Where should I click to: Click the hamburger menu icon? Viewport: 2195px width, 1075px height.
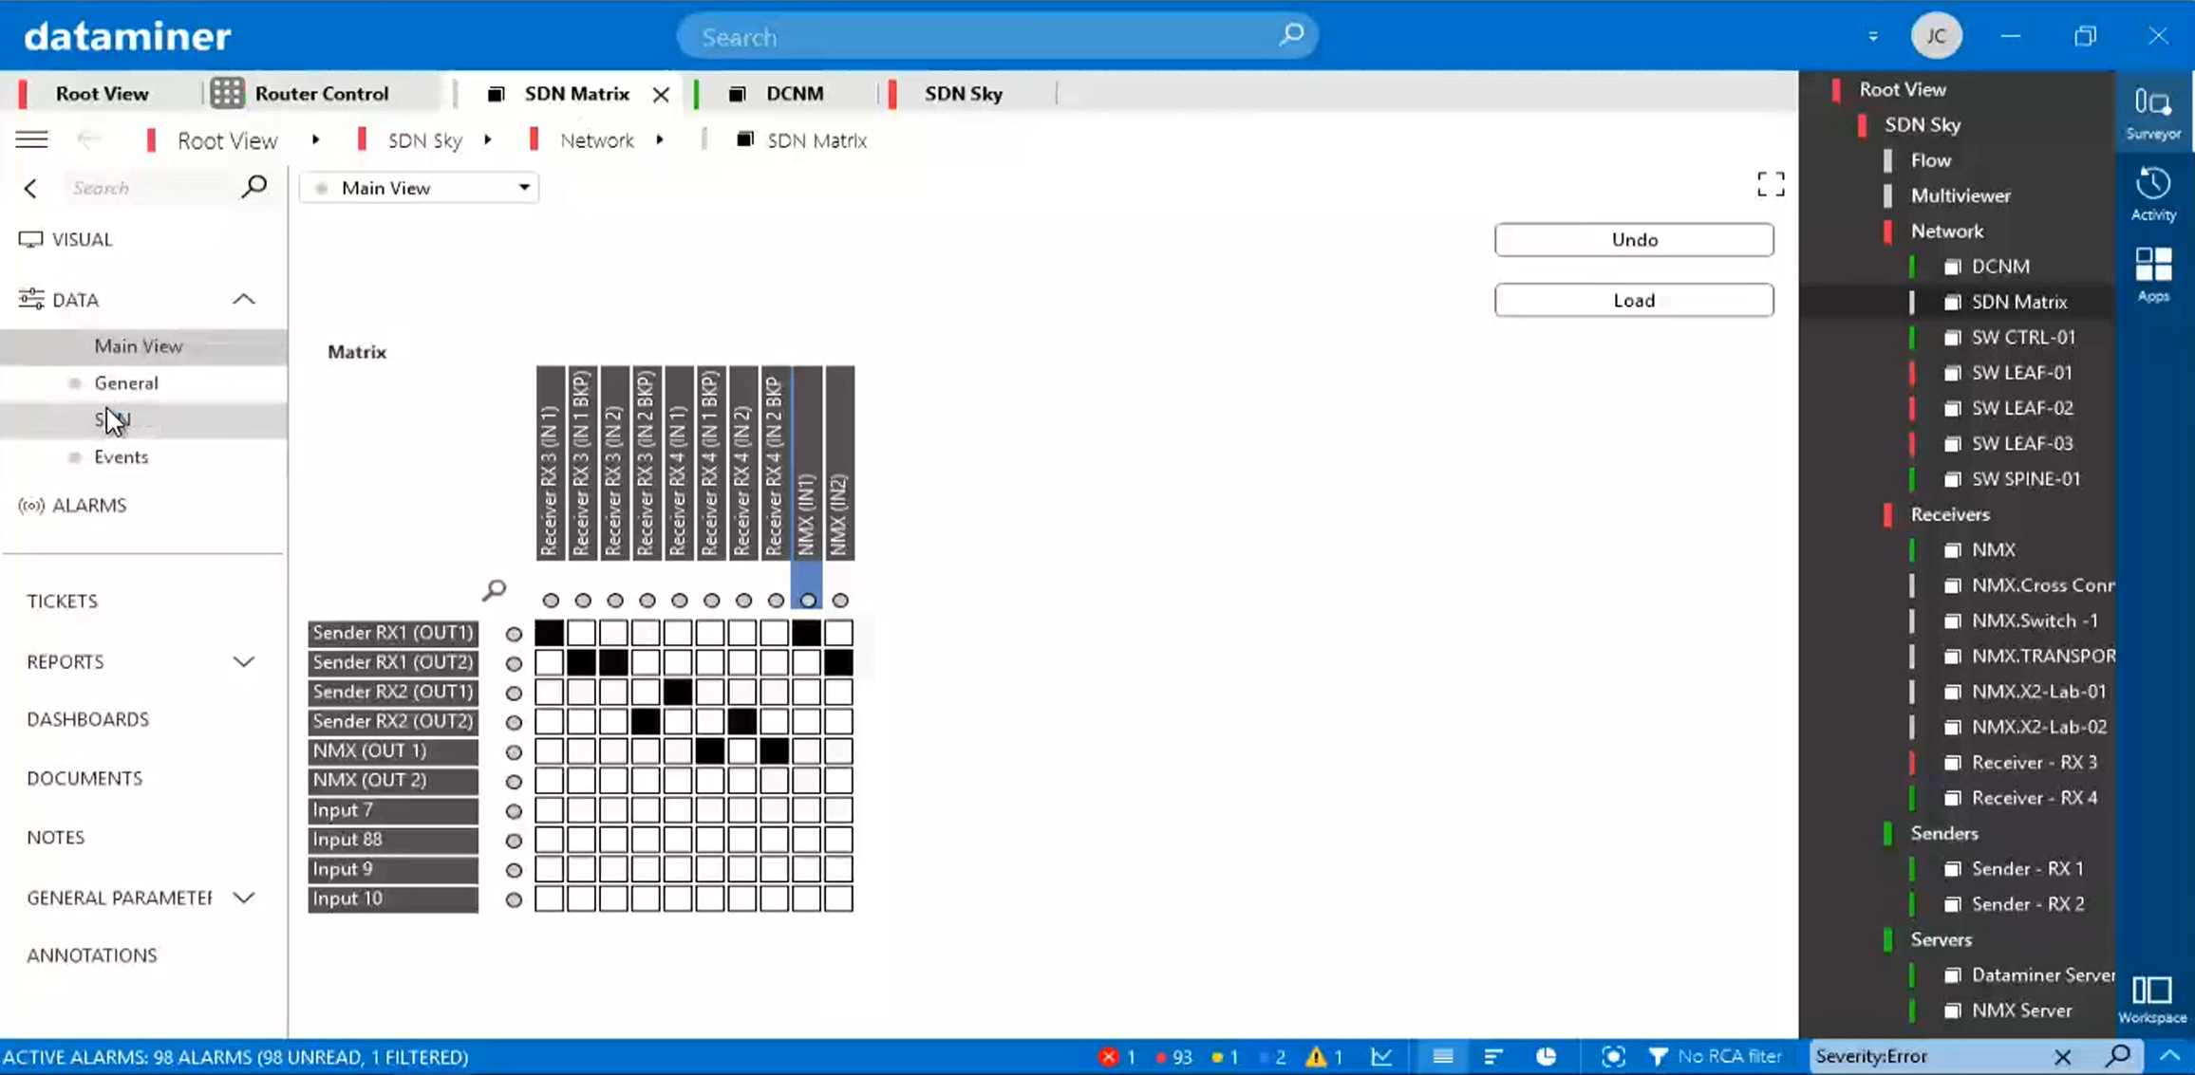(31, 139)
